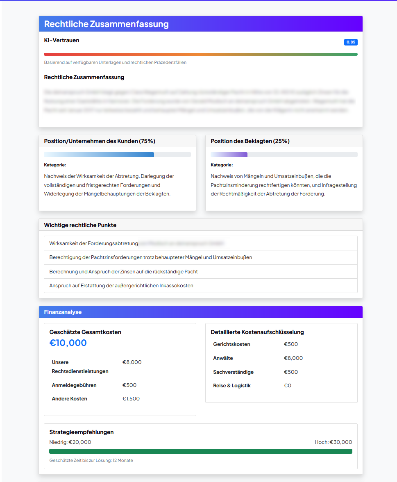Screen dimensions: 397x482
Task: Select the Erstattung der außergerichtlichen Inkassokosten item
Action: (x=200, y=286)
